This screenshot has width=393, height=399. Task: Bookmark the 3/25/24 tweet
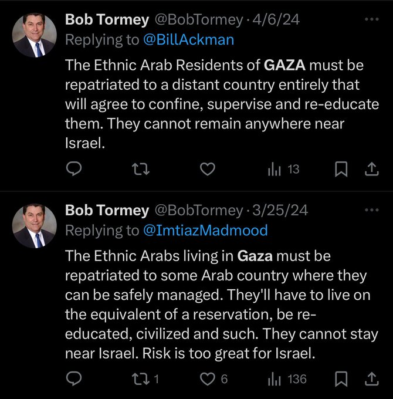point(341,380)
